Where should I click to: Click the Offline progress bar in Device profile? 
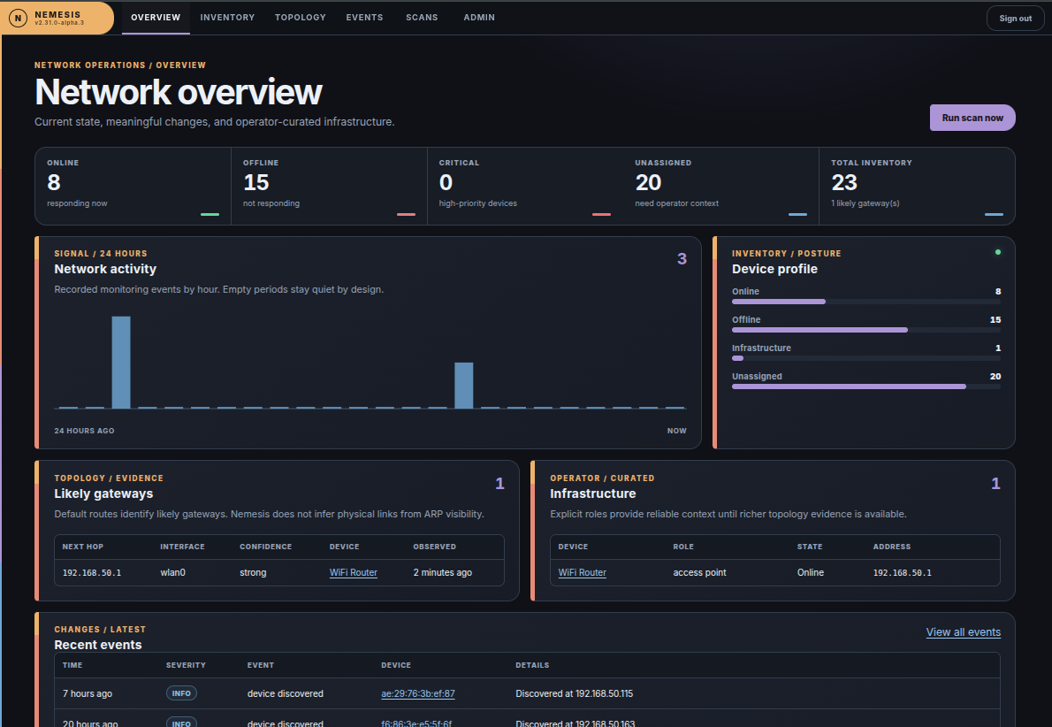coord(865,330)
